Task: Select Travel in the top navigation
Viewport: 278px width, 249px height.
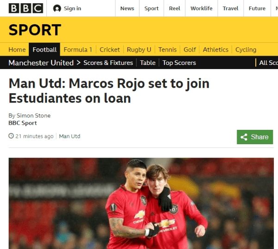Action: coord(230,8)
